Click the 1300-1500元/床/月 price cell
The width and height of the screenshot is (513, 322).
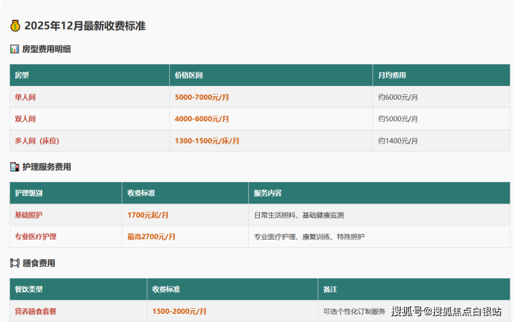[x=207, y=141]
